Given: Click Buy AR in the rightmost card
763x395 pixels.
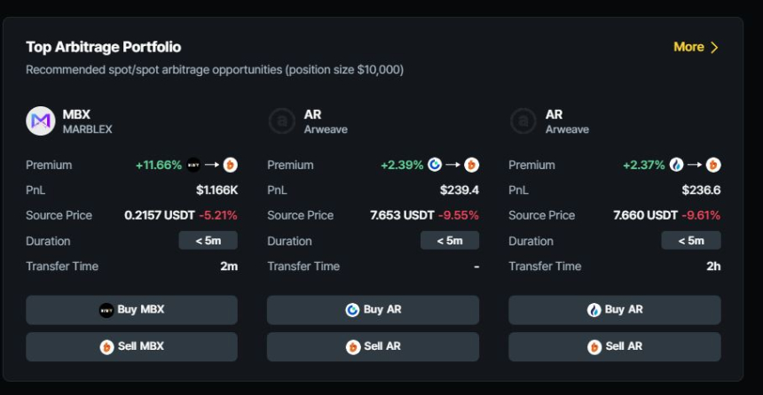Looking at the screenshot, I should (x=614, y=310).
